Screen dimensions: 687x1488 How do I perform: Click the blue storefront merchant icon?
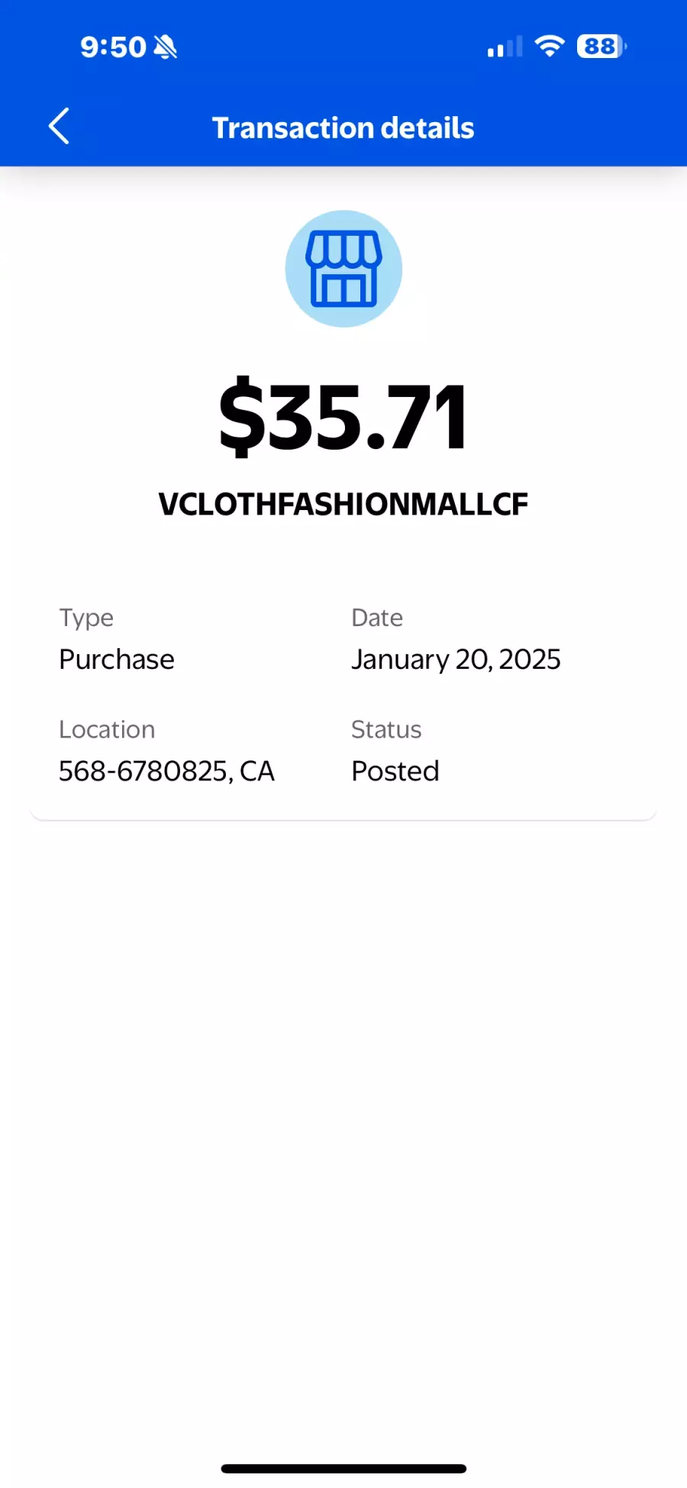[343, 269]
